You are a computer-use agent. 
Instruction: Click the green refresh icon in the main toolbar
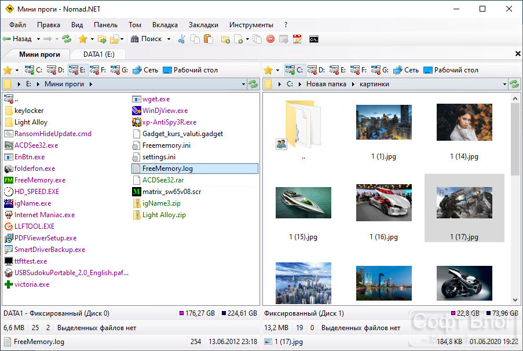pyautogui.click(x=67, y=39)
